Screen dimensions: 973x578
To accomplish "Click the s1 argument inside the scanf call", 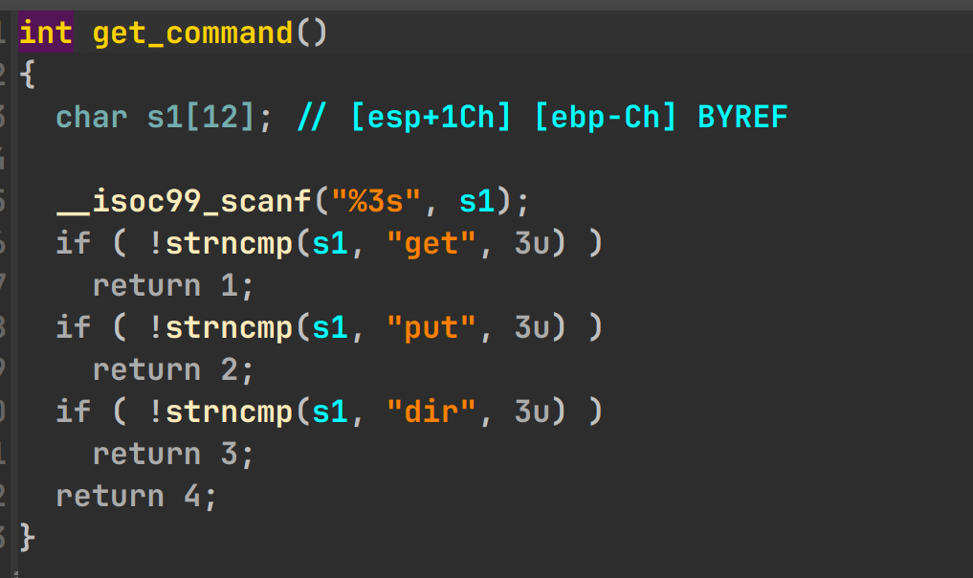I will pos(477,202).
